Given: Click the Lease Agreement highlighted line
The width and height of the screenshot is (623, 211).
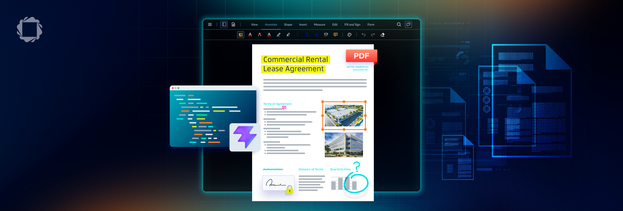Looking at the screenshot, I should tap(293, 69).
